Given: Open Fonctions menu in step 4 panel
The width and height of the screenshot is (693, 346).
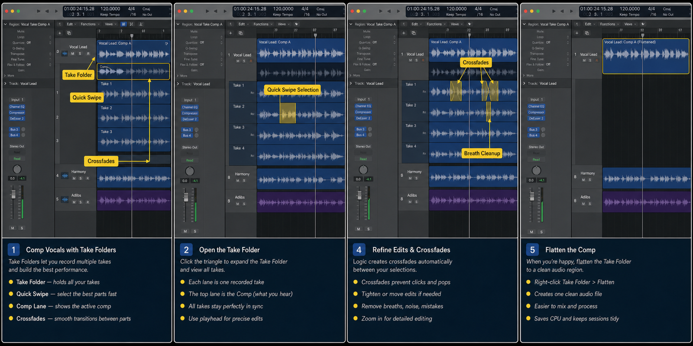Looking at the screenshot, I should [x=435, y=24].
